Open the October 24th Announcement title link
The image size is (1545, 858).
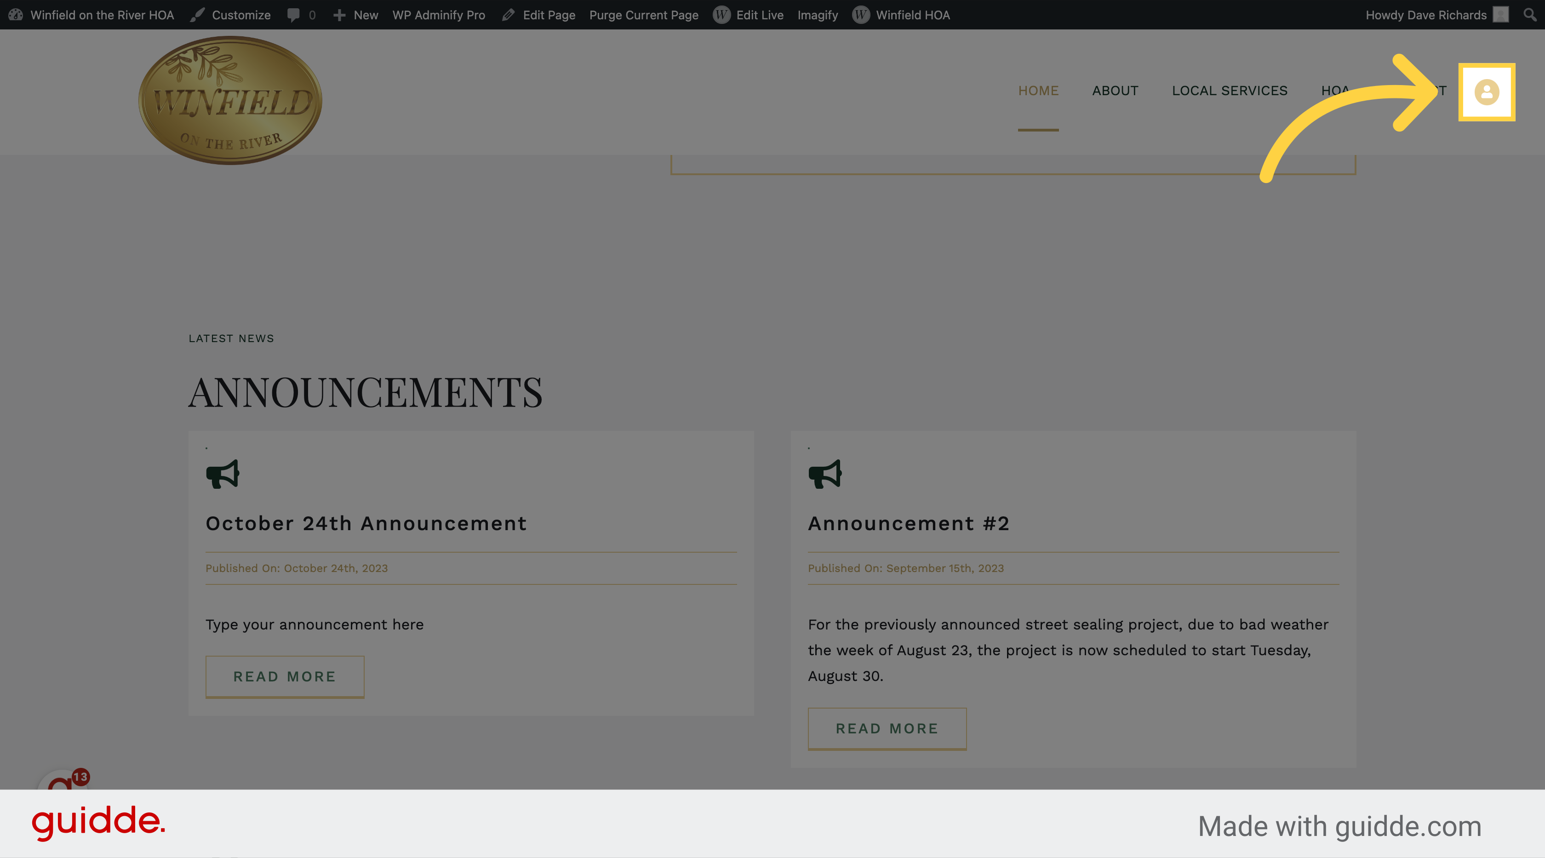[366, 523]
